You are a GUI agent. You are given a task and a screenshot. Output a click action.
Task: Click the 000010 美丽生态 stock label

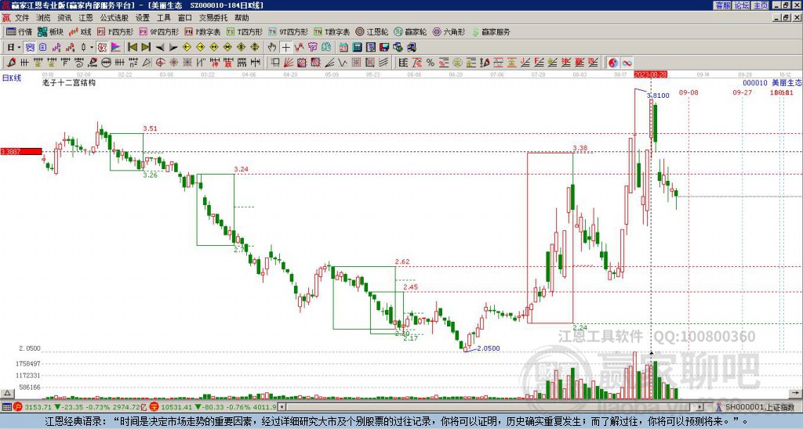(x=772, y=83)
